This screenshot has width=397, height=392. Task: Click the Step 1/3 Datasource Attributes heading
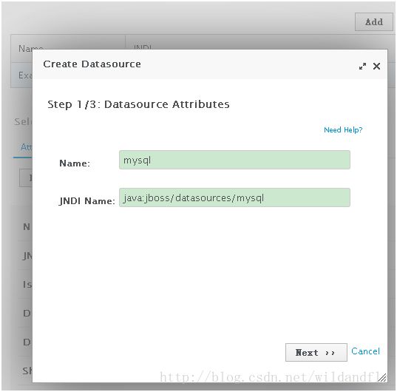point(138,104)
